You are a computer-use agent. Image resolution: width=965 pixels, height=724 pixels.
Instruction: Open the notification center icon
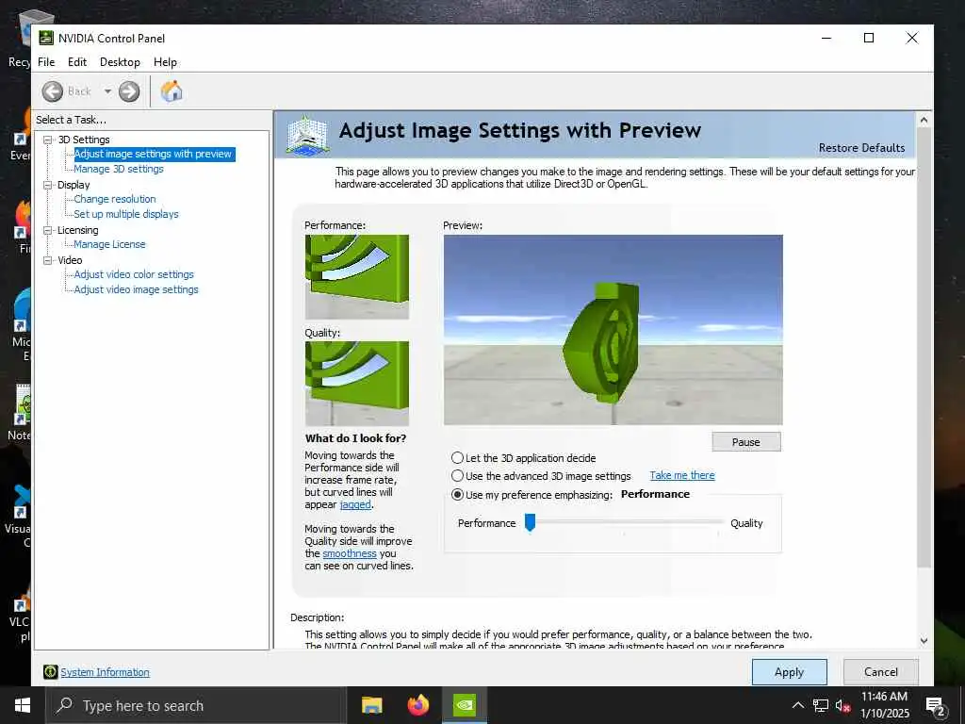tap(936, 706)
